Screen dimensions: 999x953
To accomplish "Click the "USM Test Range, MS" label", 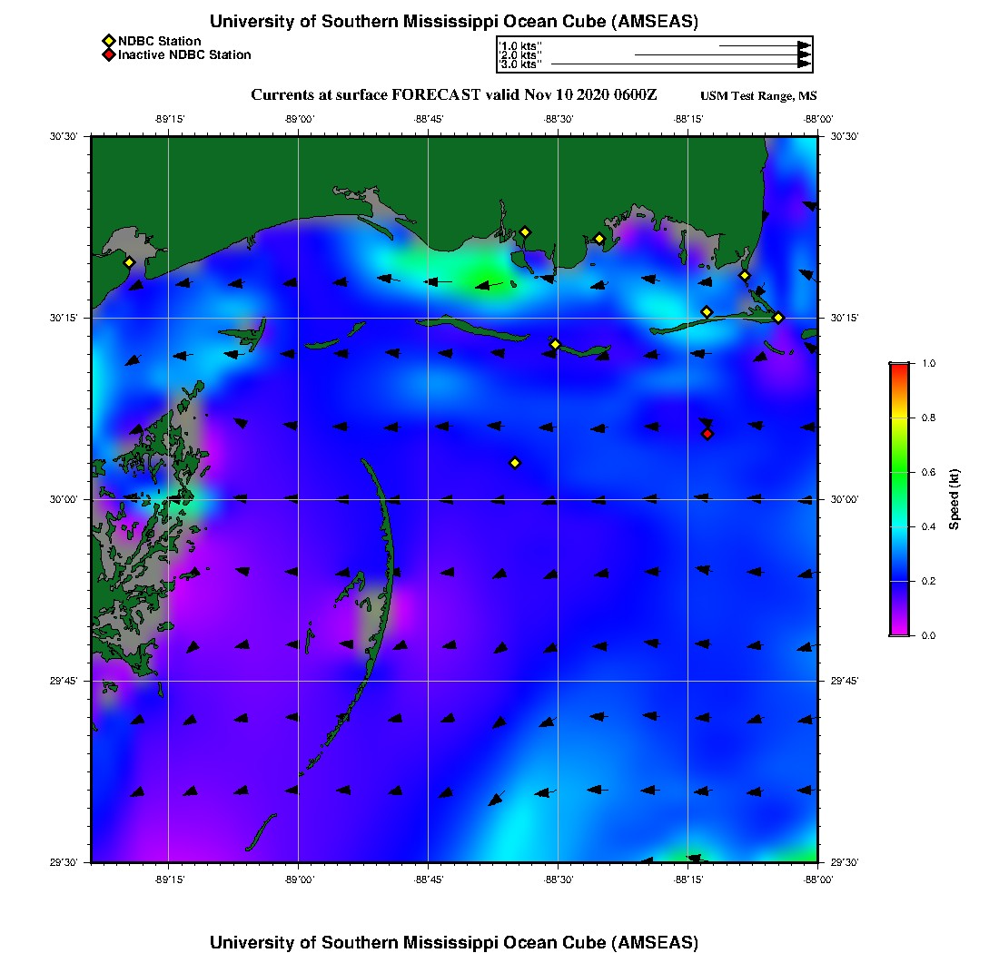I will point(758,96).
